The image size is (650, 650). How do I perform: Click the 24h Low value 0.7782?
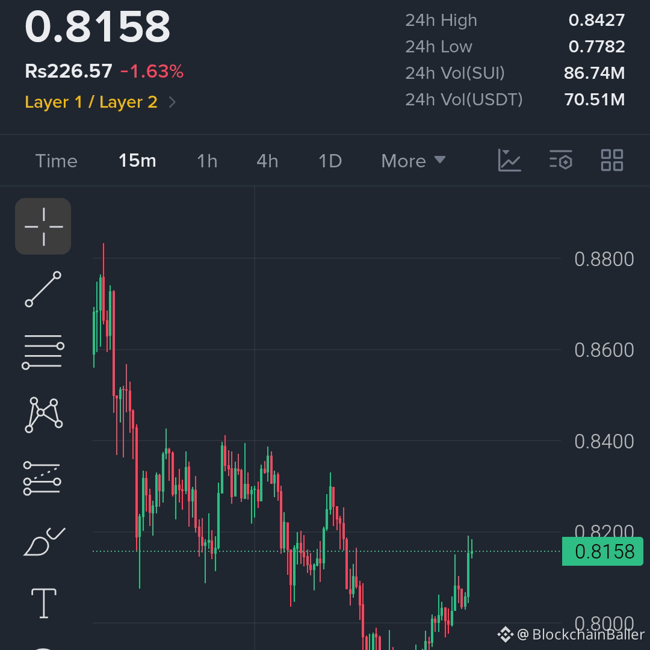point(596,46)
